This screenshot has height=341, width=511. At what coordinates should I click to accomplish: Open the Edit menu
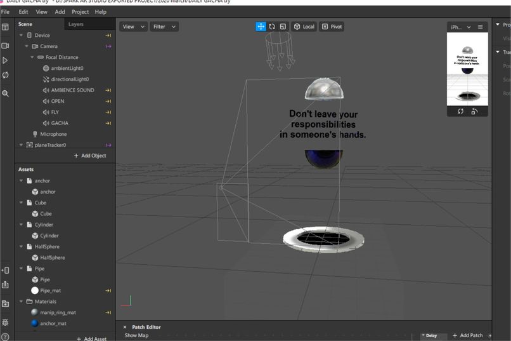tap(23, 11)
